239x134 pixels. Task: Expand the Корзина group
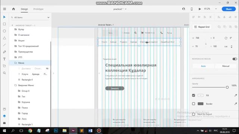coord(19,102)
